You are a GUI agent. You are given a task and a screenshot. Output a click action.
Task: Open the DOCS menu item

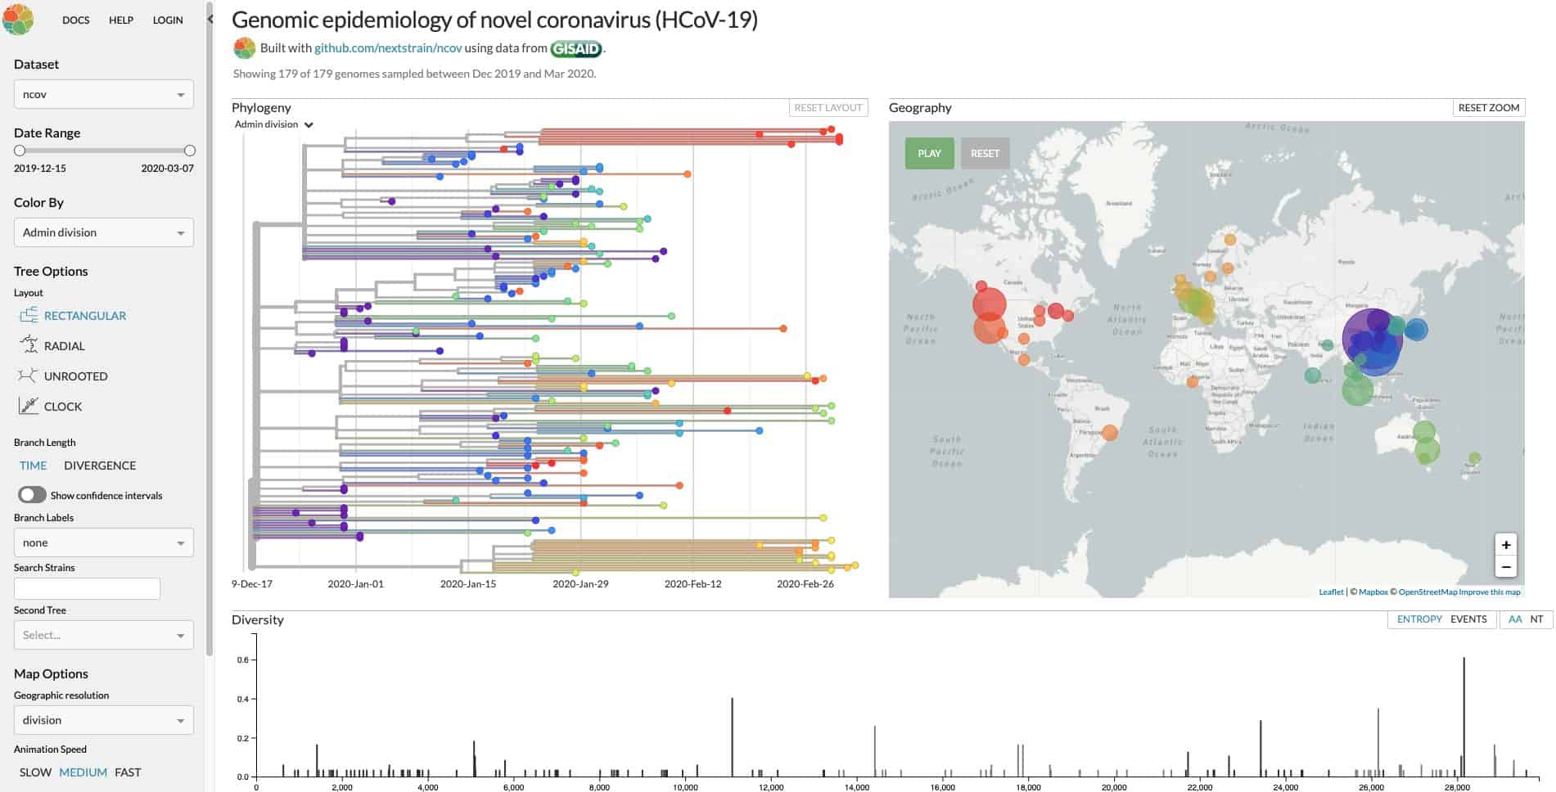pyautogui.click(x=76, y=20)
